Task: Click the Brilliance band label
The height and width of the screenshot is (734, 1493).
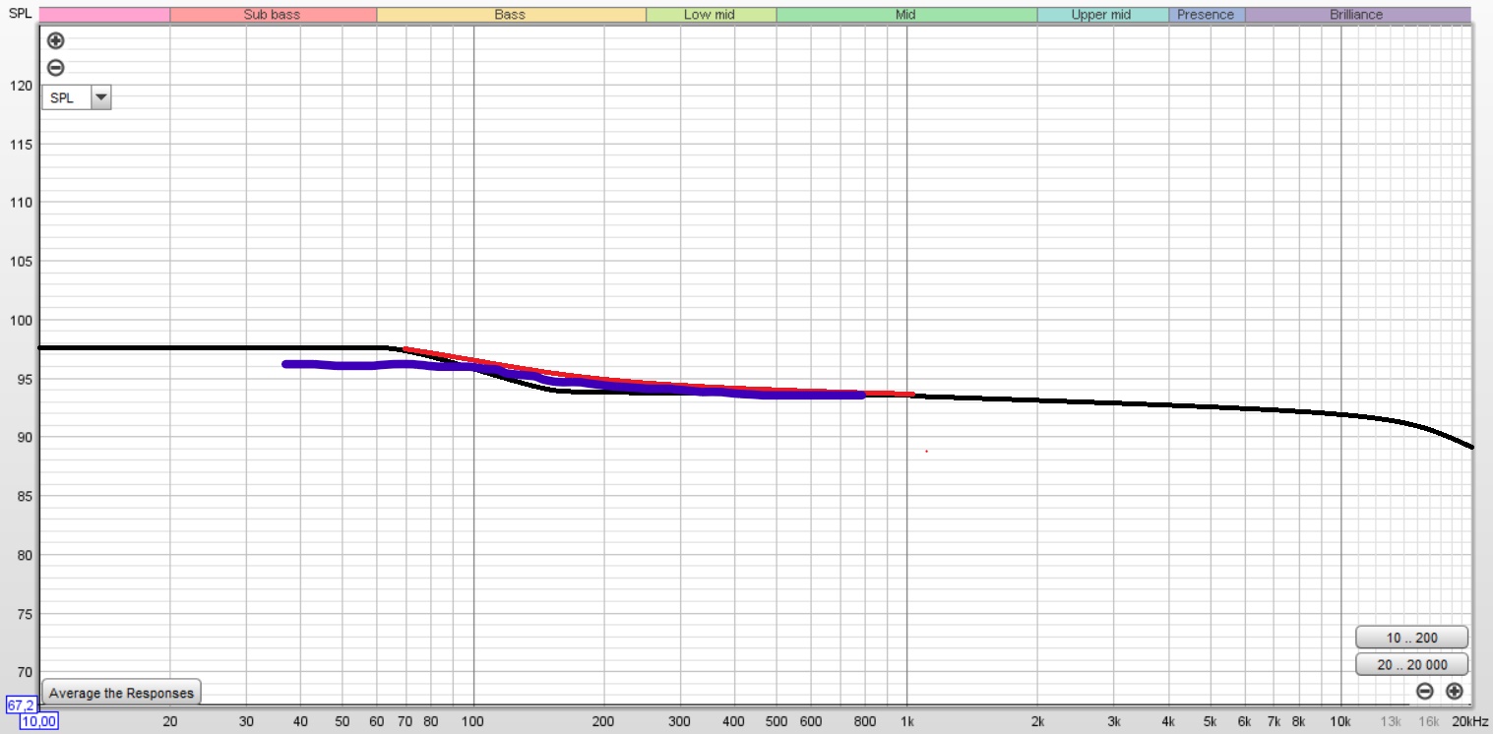Action: tap(1356, 15)
